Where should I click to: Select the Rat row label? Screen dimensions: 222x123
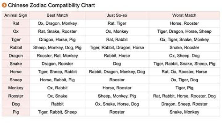coord(16,23)
